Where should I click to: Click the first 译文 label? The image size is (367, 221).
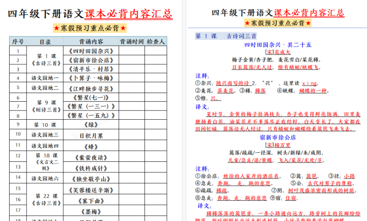(202, 107)
